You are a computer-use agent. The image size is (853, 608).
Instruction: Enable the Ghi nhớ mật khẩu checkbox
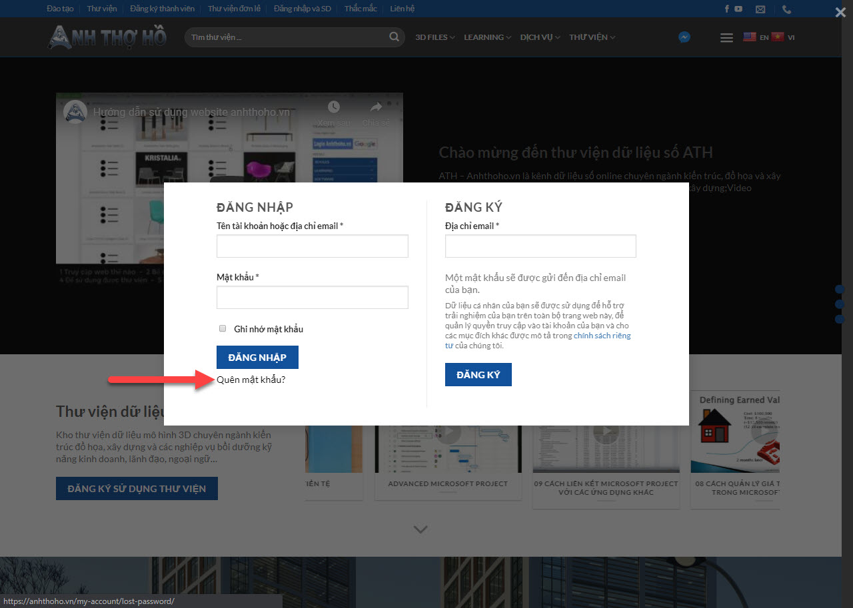[x=223, y=328]
